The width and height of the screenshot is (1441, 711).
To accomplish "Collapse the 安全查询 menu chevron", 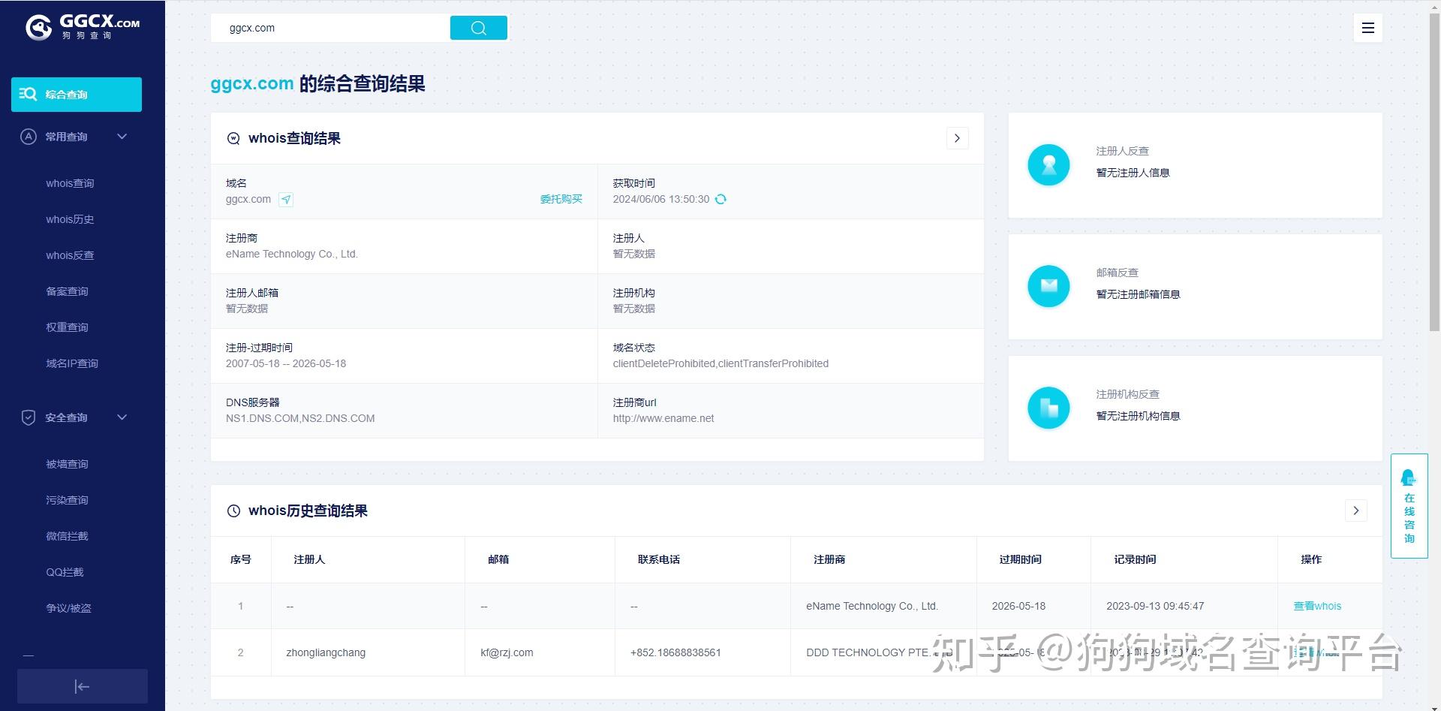I will point(122,417).
